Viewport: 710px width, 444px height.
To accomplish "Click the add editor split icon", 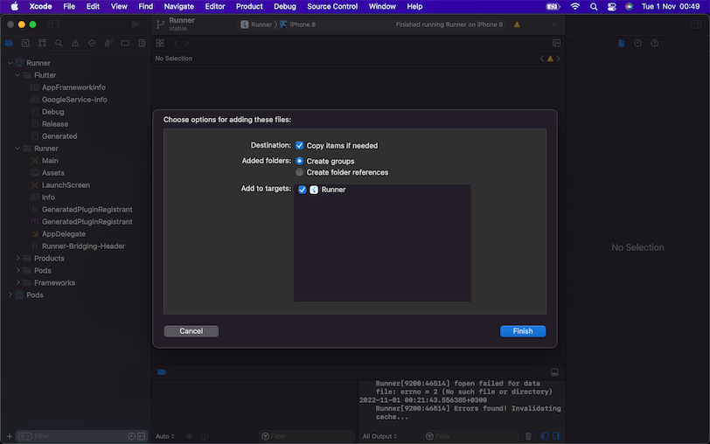I will coord(556,43).
